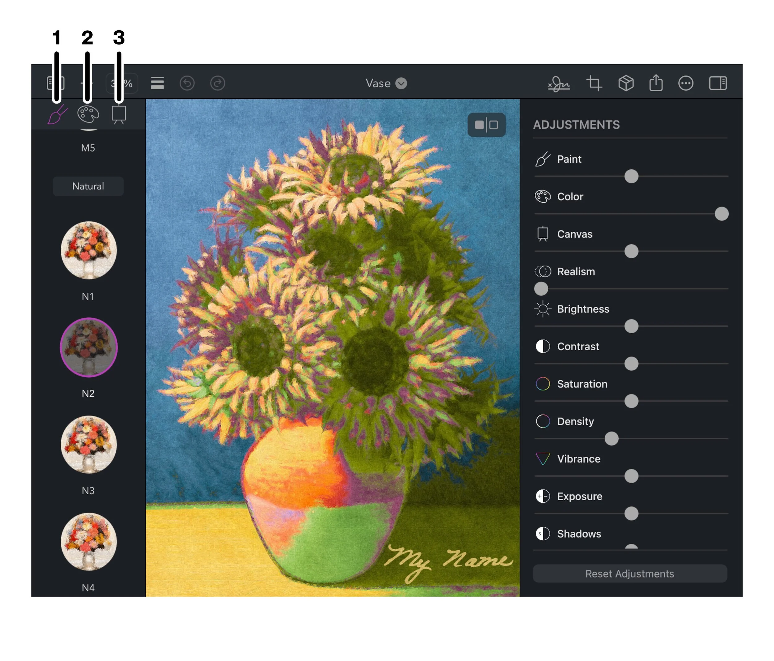Image resolution: width=774 pixels, height=661 pixels.
Task: Click the Natural preset category button
Action: click(88, 186)
